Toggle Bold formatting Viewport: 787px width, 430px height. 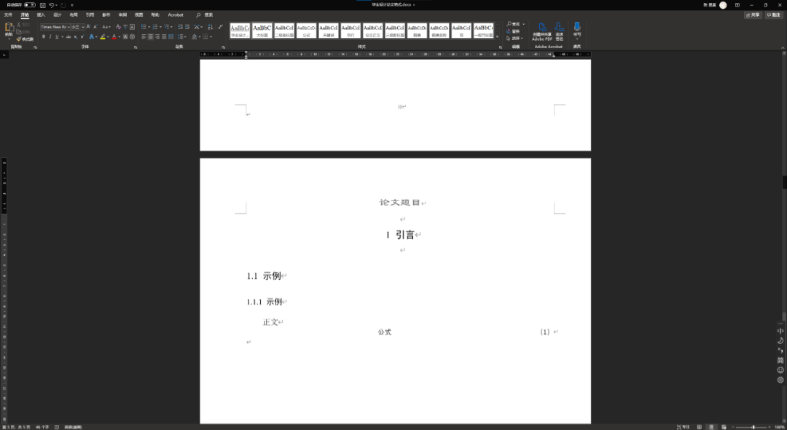coord(44,36)
